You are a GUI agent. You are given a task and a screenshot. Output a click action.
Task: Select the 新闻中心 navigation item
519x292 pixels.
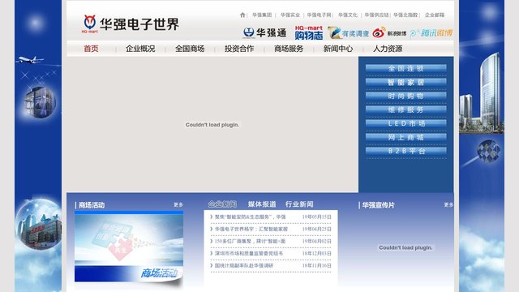click(338, 49)
